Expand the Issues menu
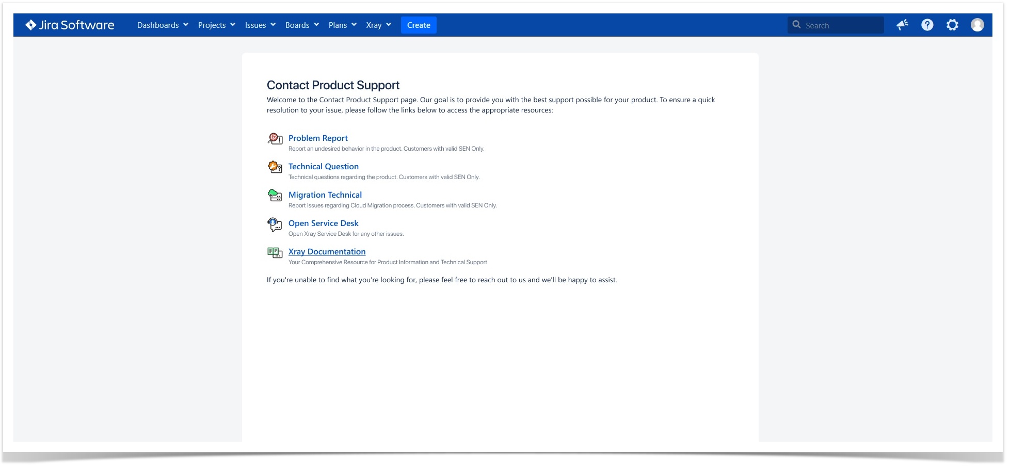 260,25
